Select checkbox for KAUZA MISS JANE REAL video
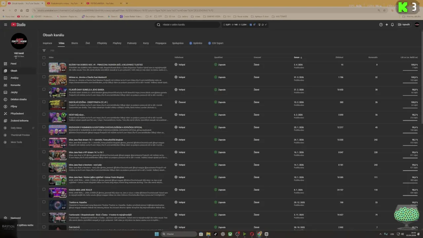The height and width of the screenshot is (238, 423). pyautogui.click(x=44, y=189)
